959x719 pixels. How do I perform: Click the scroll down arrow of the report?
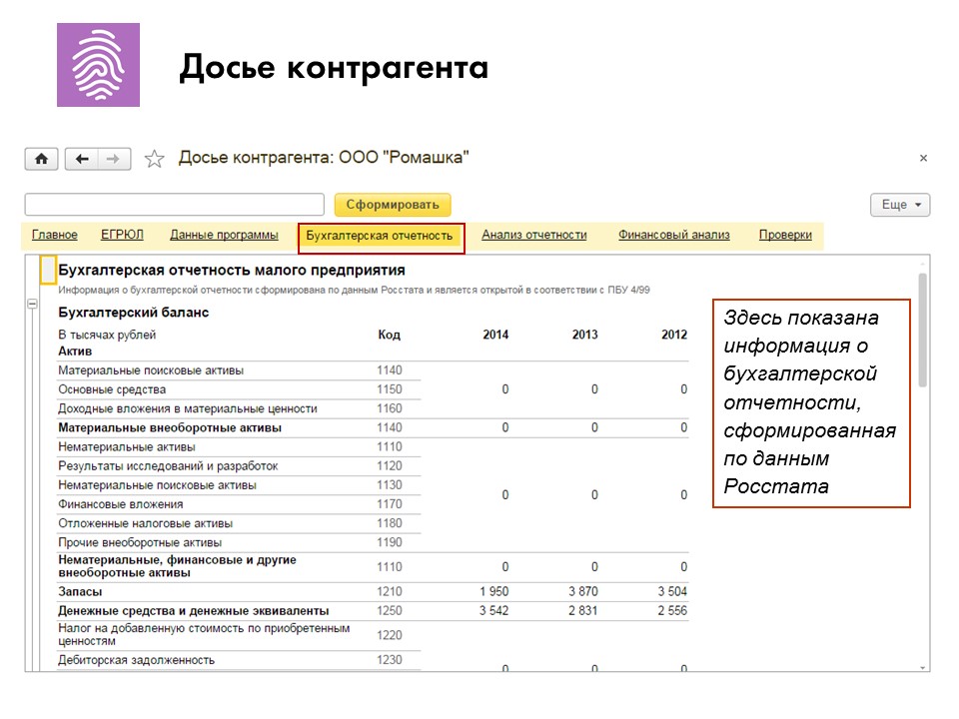(923, 668)
